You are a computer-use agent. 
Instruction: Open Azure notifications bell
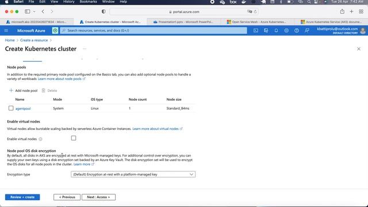276,30
